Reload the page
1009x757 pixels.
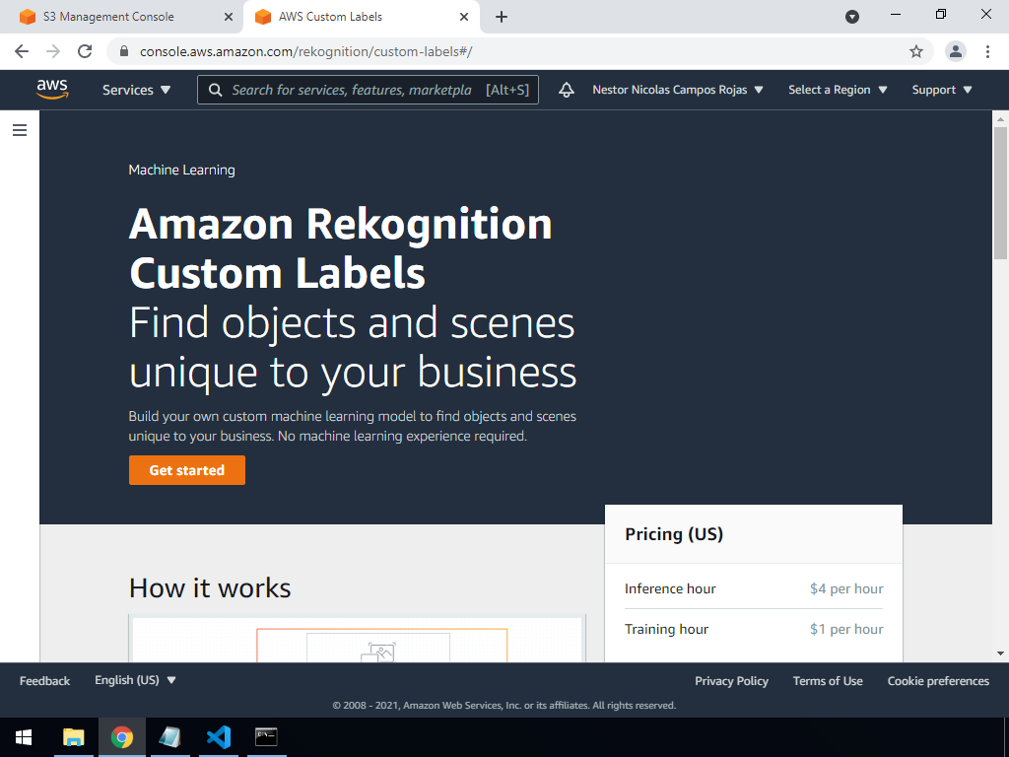tap(85, 51)
